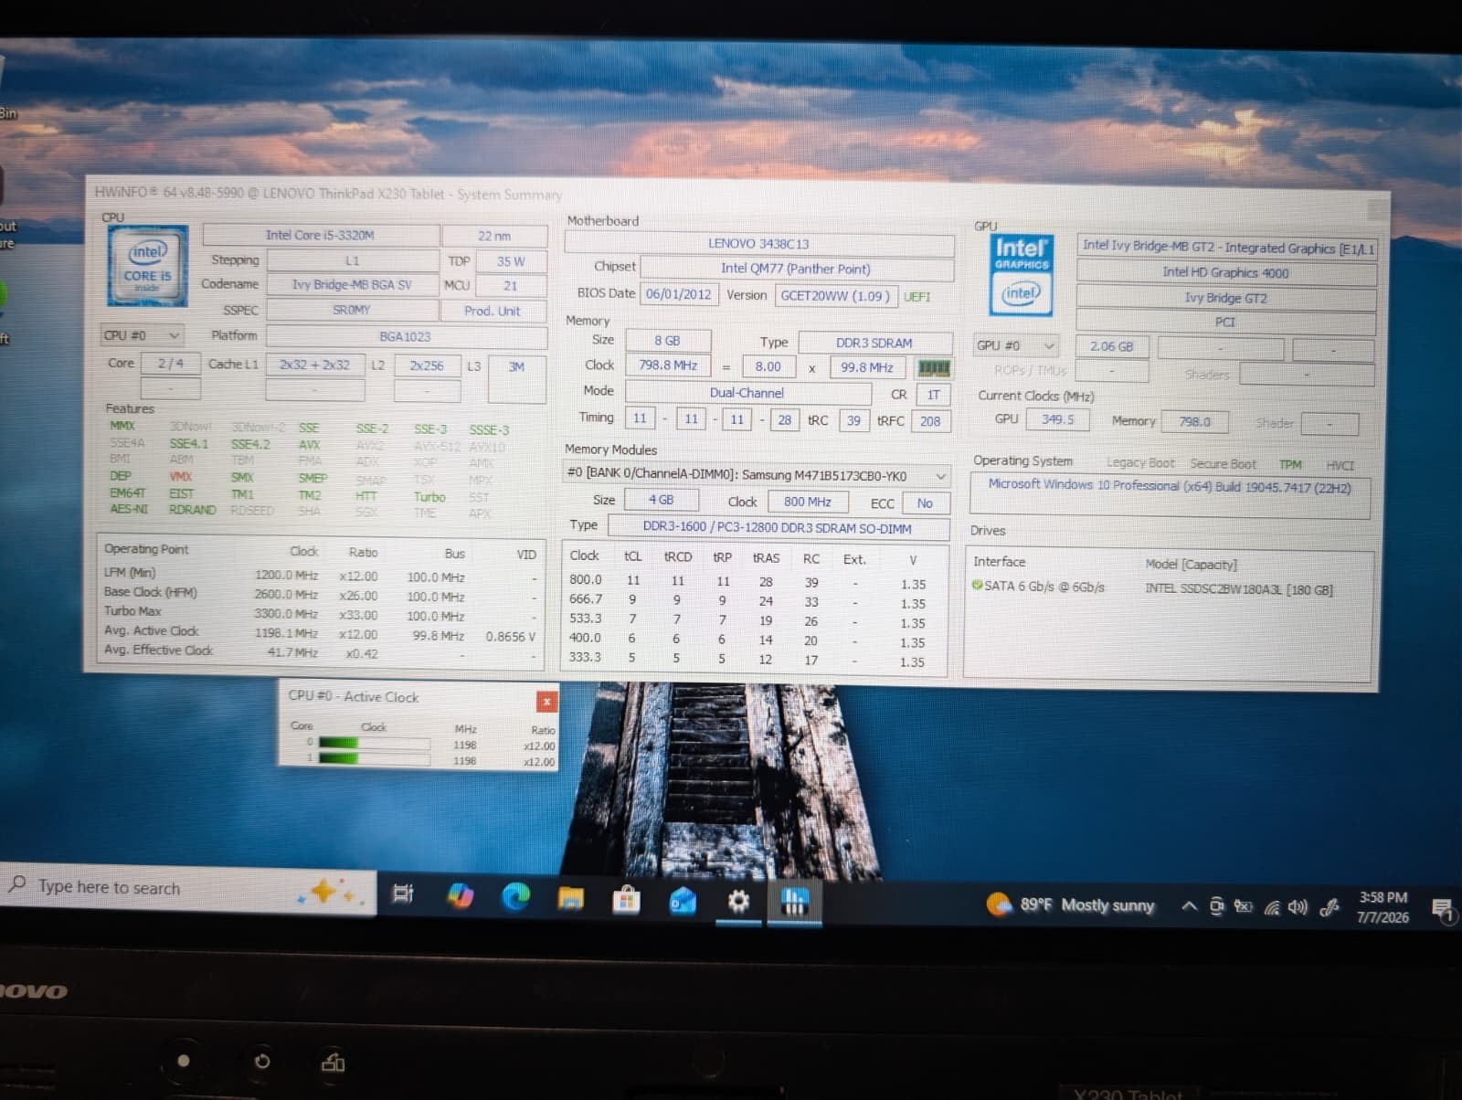
Task: Click the Core 1 clock bar
Action: (374, 757)
